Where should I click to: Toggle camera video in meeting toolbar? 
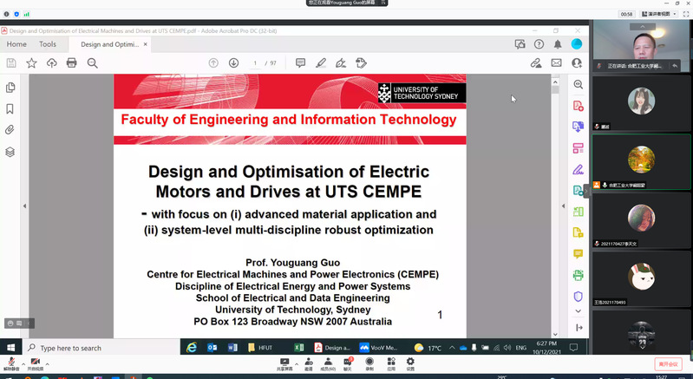click(36, 363)
